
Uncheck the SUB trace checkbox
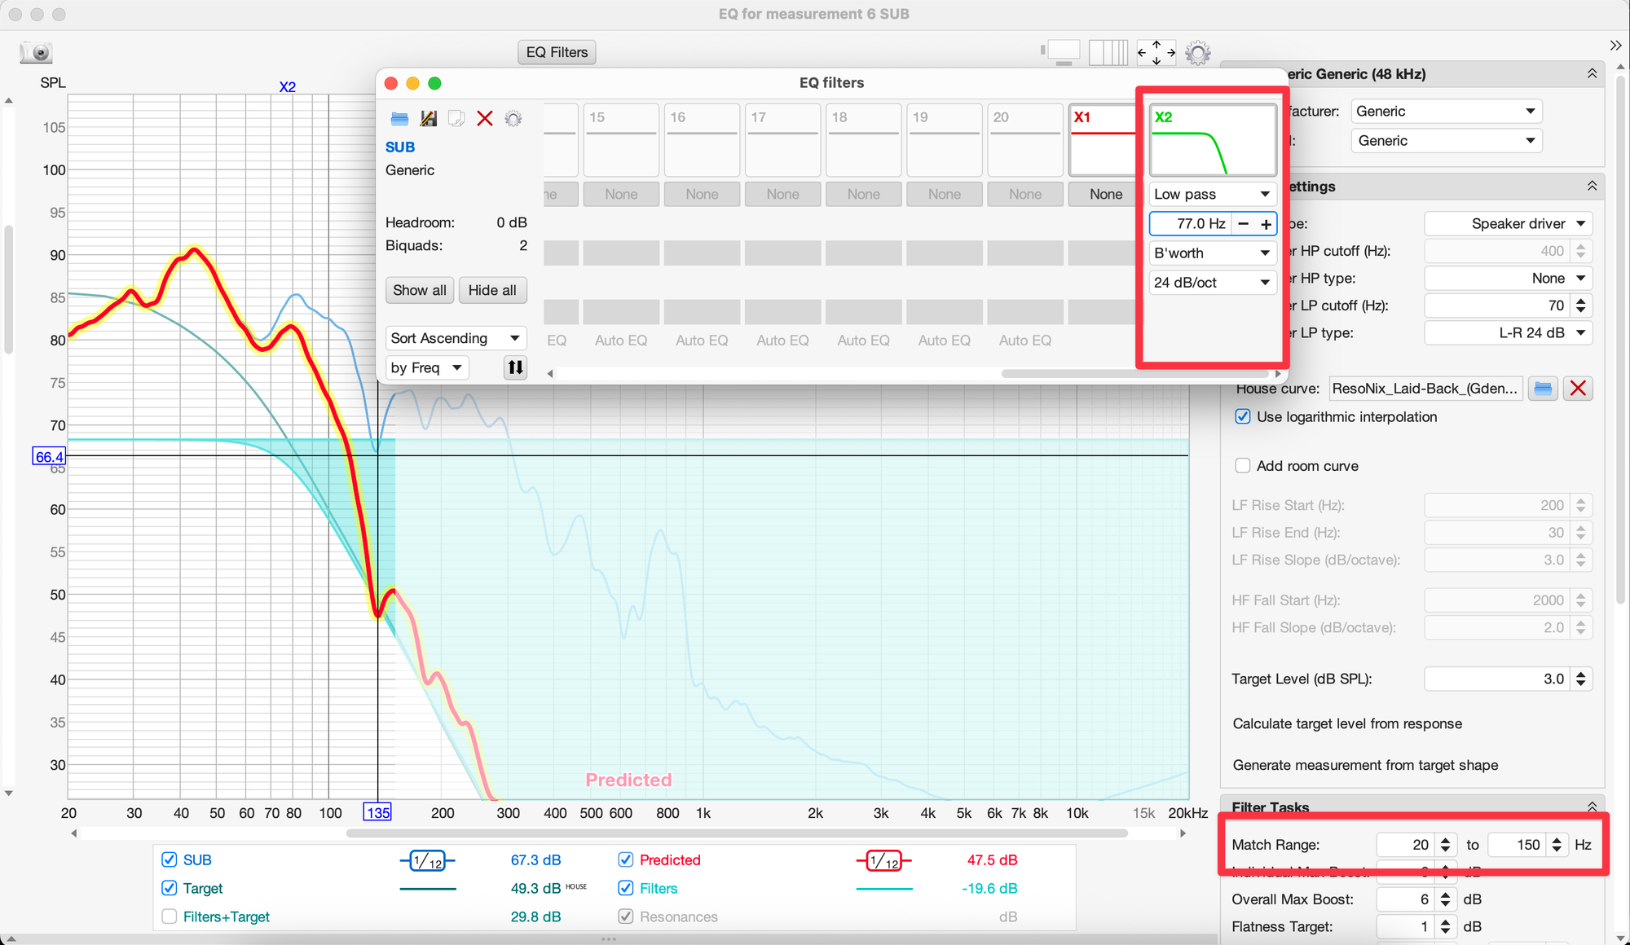(x=170, y=859)
